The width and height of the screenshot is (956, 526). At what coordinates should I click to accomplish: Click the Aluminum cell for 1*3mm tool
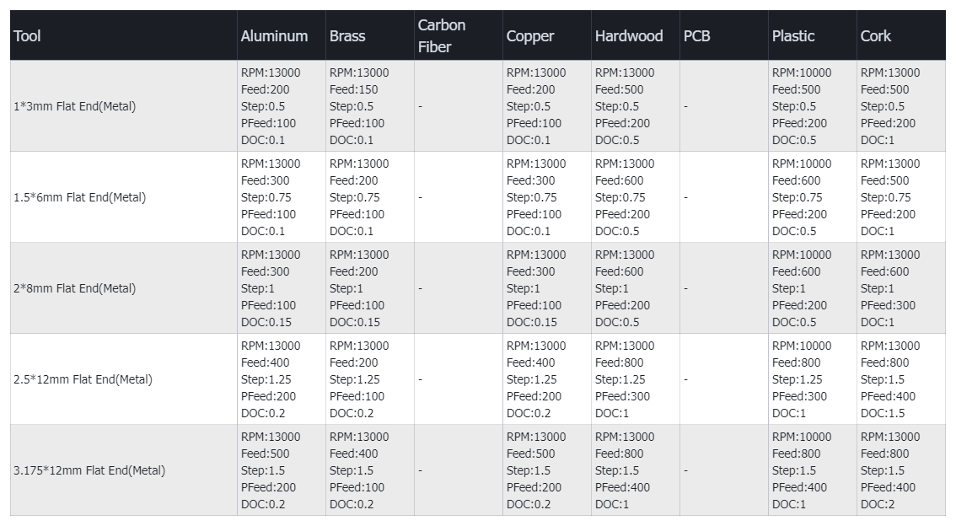282,106
